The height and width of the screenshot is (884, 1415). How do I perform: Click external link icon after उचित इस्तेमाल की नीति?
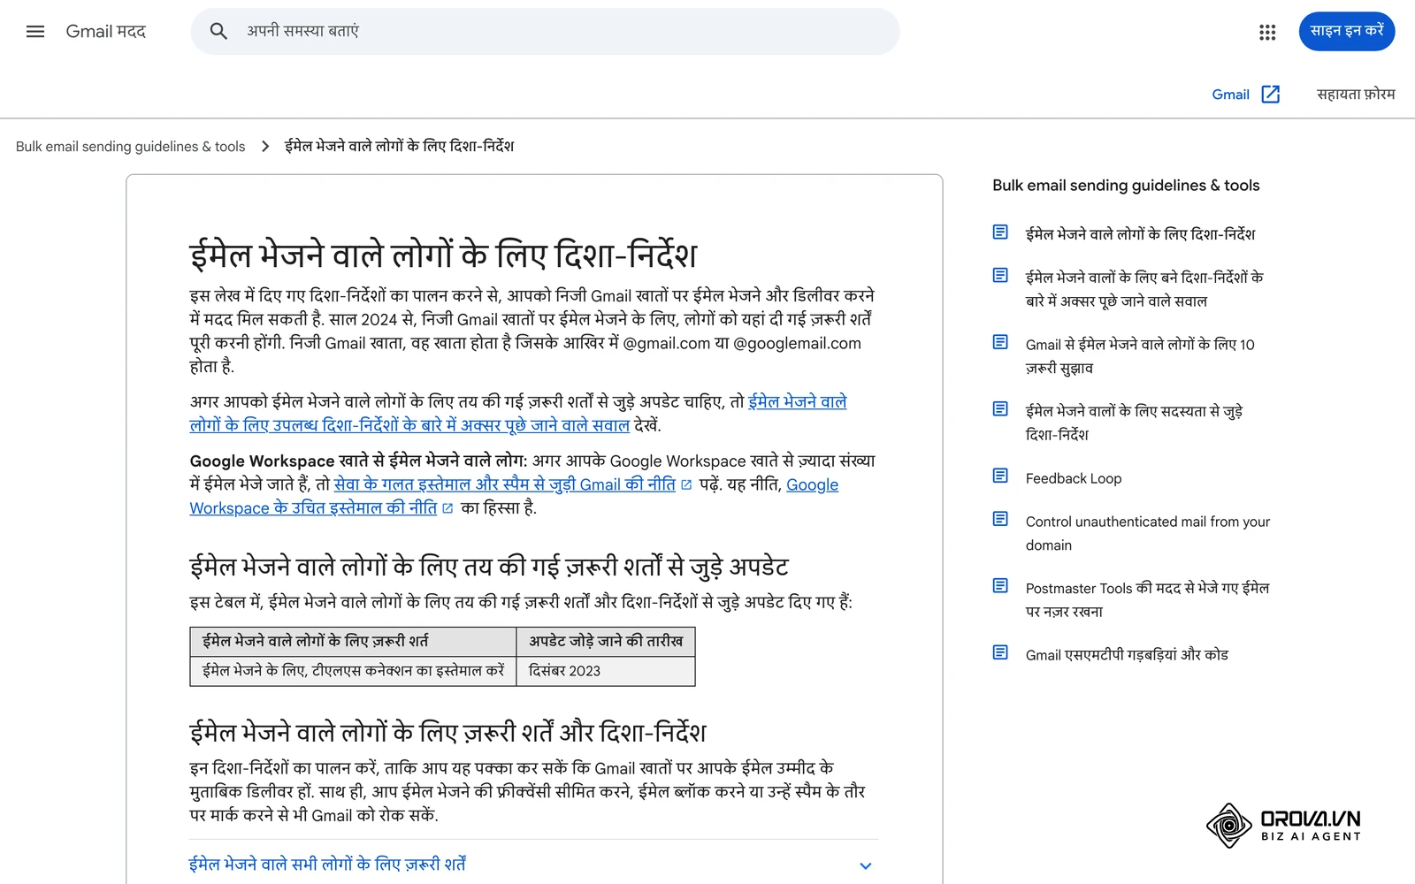point(447,508)
